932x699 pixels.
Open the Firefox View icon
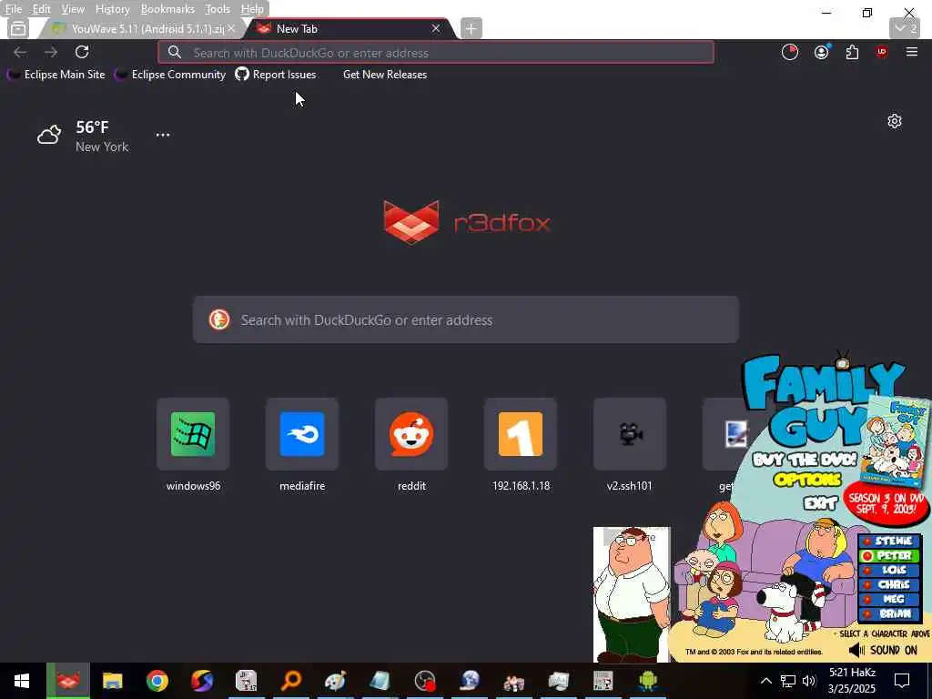pyautogui.click(x=18, y=28)
